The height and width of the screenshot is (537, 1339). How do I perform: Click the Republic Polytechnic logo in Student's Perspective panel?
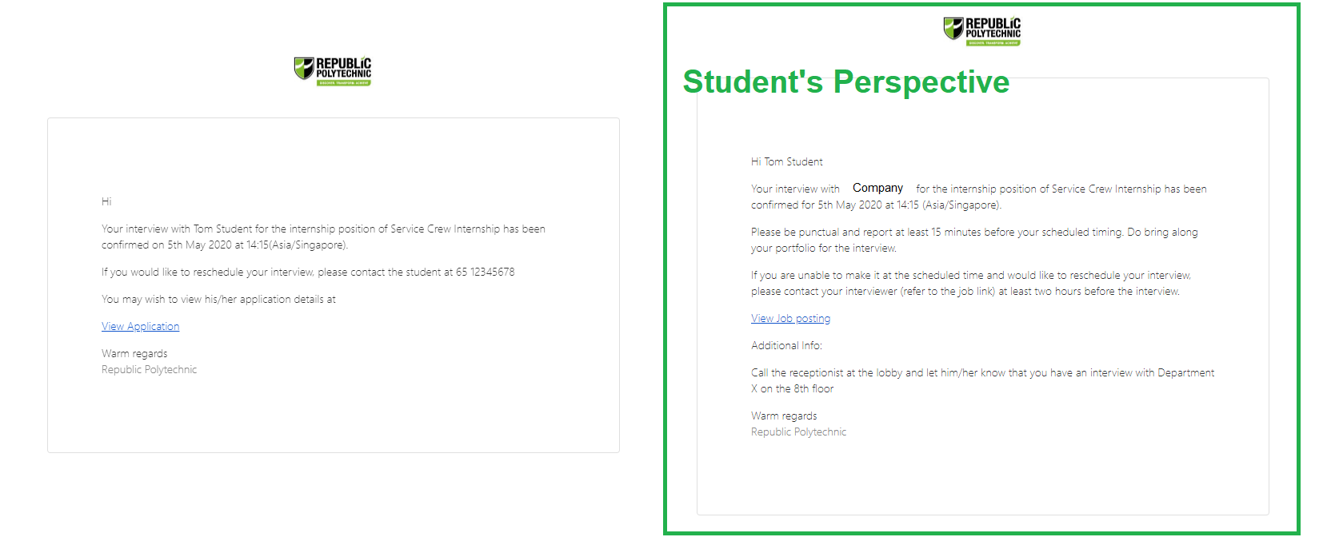982,31
